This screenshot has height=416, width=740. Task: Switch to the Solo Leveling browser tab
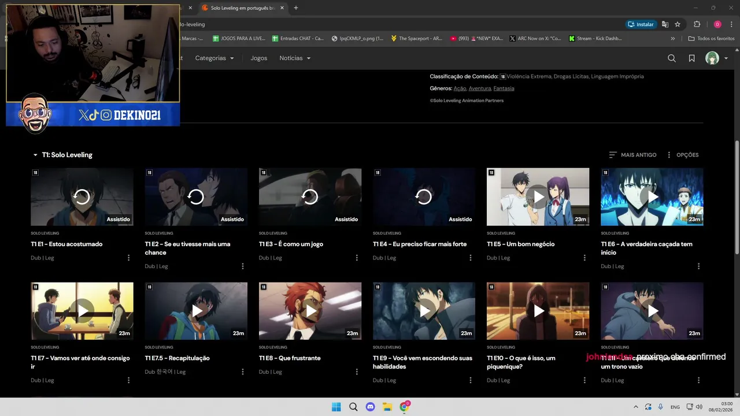pos(243,8)
